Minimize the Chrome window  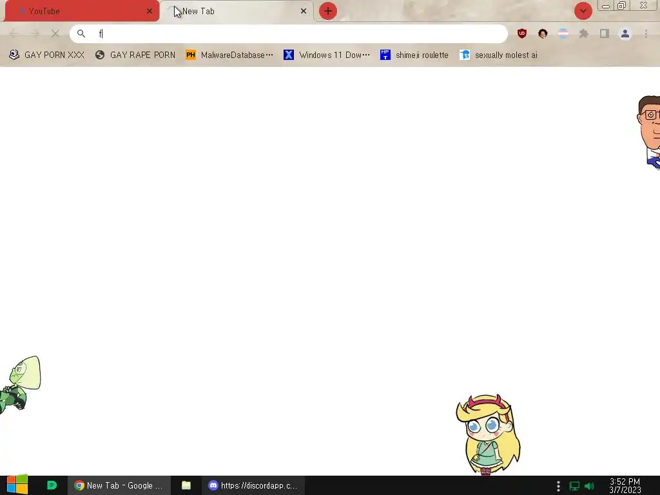[606, 6]
